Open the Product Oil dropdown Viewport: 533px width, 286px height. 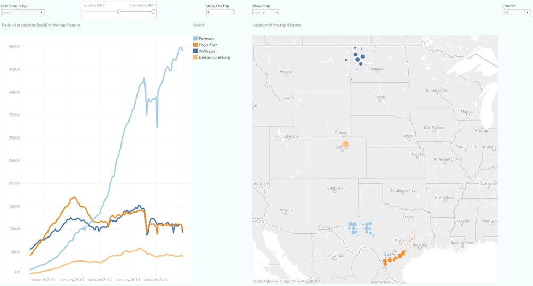516,12
